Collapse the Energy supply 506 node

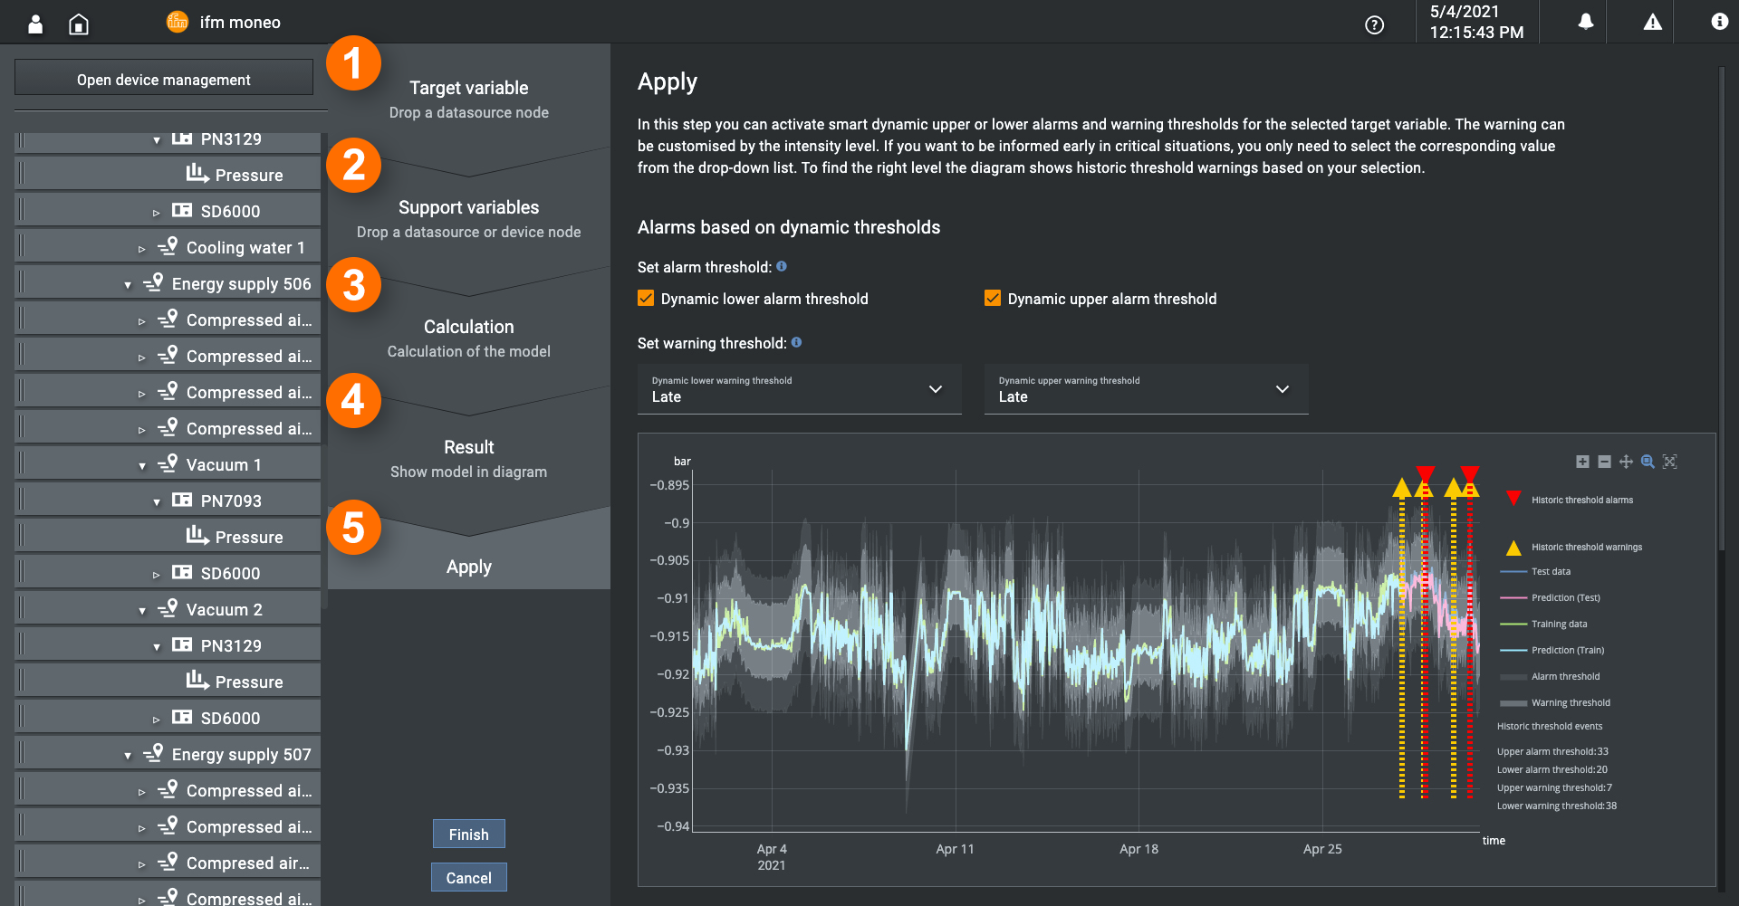click(x=128, y=282)
